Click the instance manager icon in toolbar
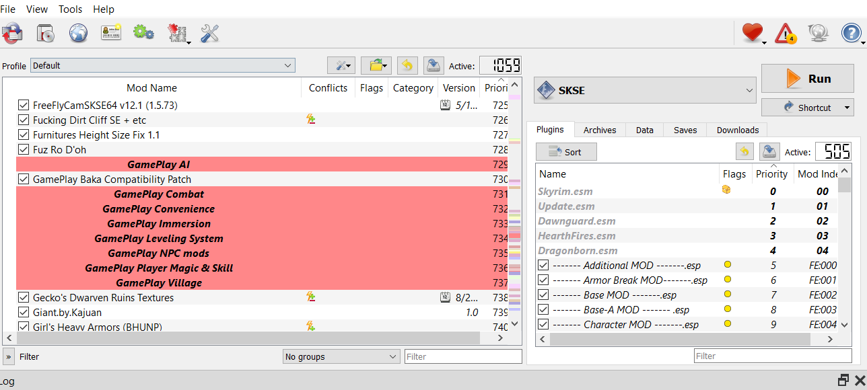The width and height of the screenshot is (867, 390). [x=12, y=33]
